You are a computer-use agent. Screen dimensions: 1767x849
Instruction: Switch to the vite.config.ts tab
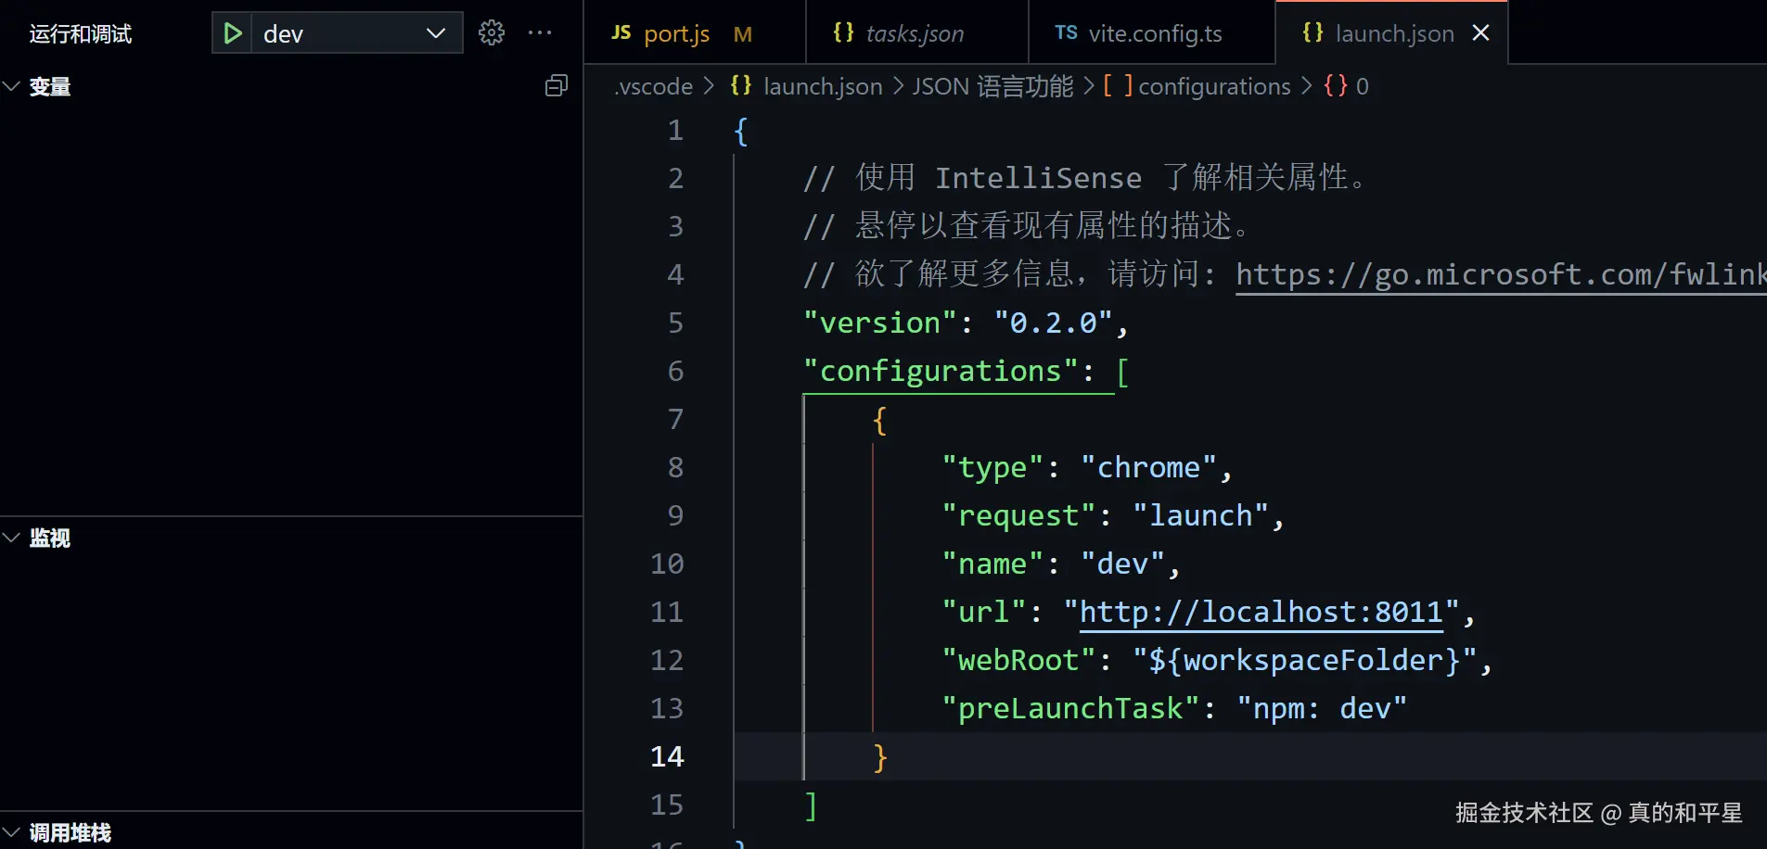point(1155,34)
